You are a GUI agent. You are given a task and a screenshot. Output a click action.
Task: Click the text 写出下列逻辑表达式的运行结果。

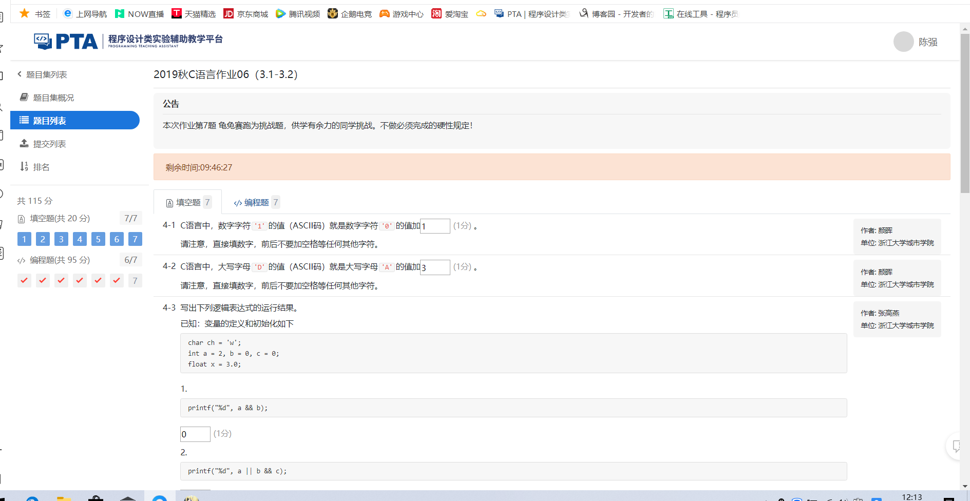[240, 308]
